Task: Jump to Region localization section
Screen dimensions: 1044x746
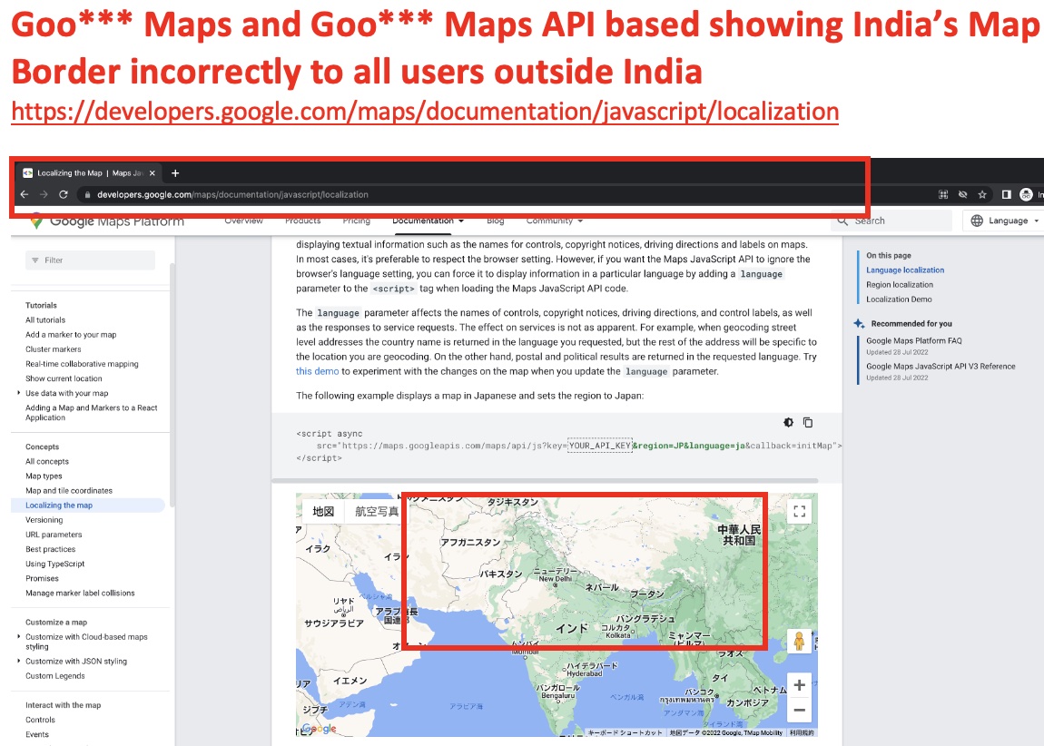Action: point(900,285)
